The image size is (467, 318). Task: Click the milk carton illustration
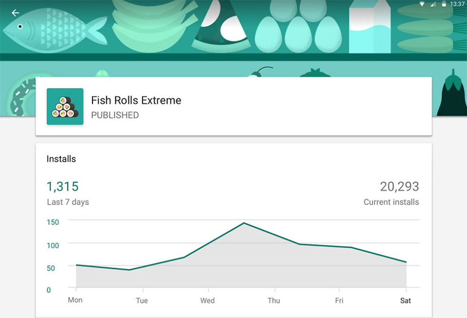coord(369,28)
